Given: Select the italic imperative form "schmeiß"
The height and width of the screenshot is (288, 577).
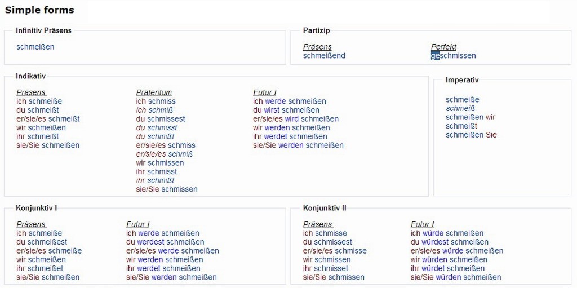Looking at the screenshot, I should pos(460,109).
